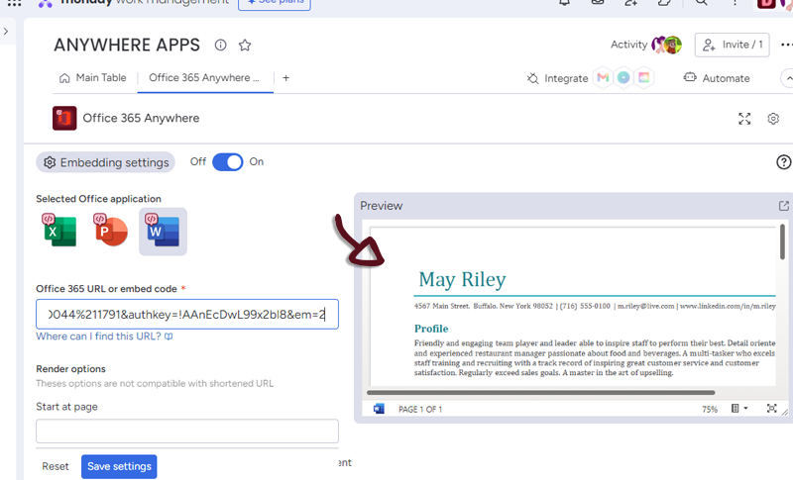Open preview in new window icon
The width and height of the screenshot is (793, 480).
pyautogui.click(x=784, y=206)
